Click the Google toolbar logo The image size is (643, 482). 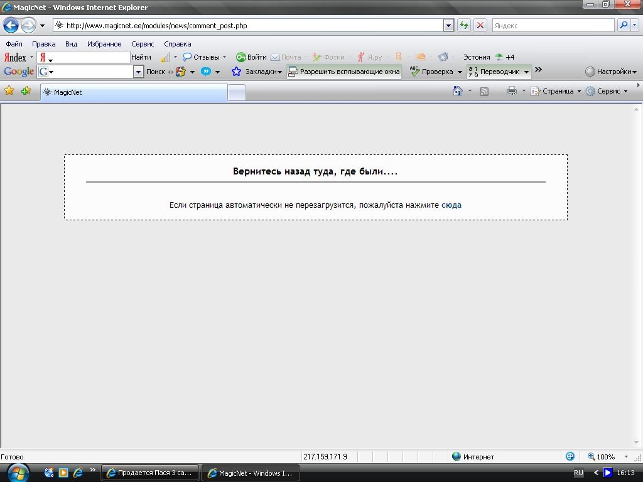click(x=18, y=72)
